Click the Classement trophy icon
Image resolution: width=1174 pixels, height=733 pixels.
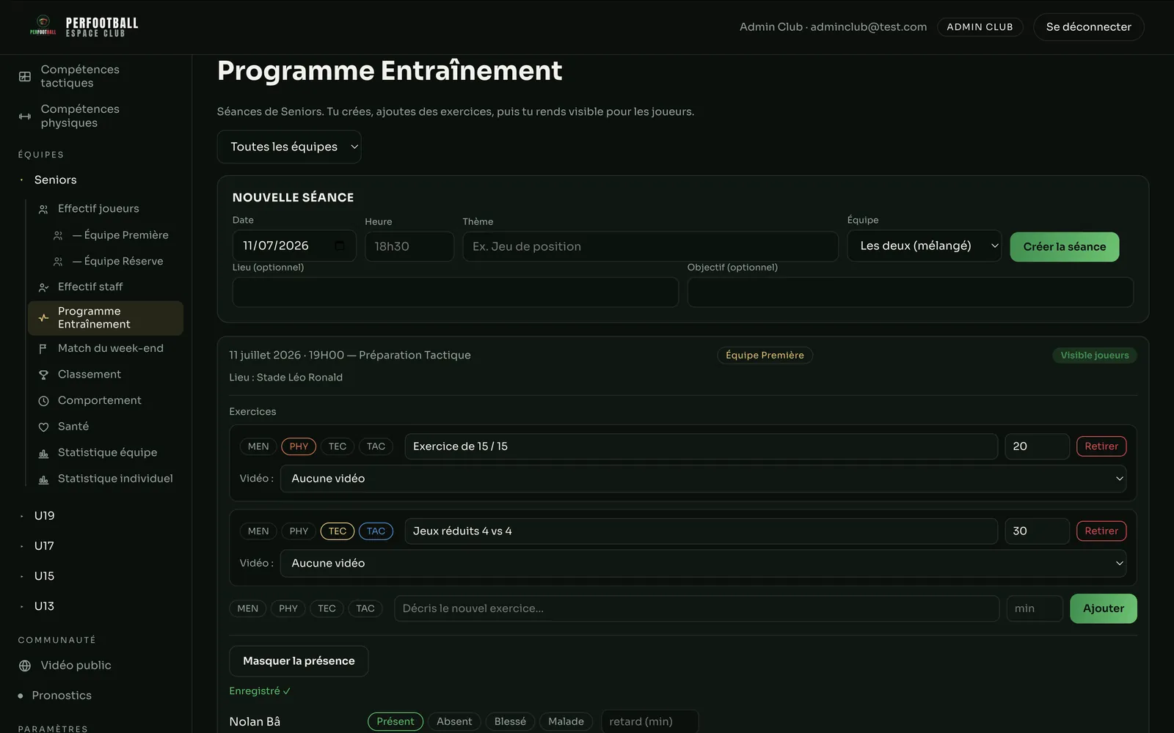(43, 375)
